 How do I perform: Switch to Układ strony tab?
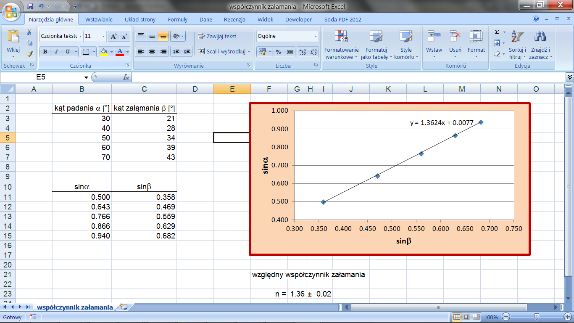point(140,19)
